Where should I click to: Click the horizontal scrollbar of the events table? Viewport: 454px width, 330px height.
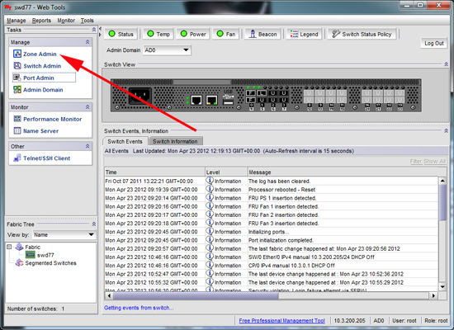tap(271, 295)
